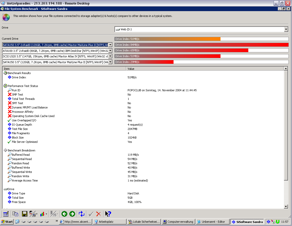Click the floppy disk save icon
The height and width of the screenshot is (226, 292).
point(25,214)
